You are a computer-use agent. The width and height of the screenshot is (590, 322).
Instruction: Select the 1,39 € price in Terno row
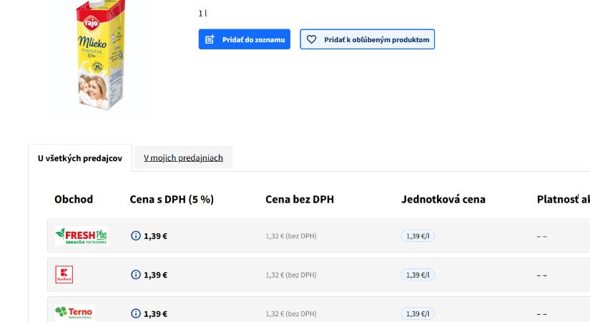pyautogui.click(x=155, y=313)
